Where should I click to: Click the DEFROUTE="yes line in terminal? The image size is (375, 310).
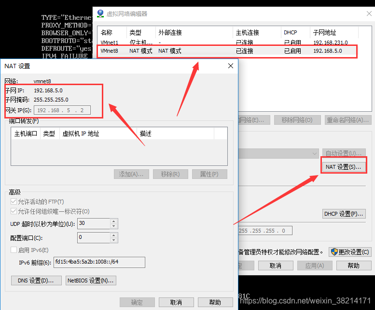67,48
